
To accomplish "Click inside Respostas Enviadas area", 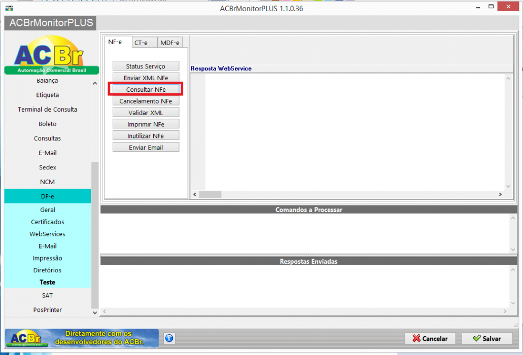I will (x=305, y=287).
